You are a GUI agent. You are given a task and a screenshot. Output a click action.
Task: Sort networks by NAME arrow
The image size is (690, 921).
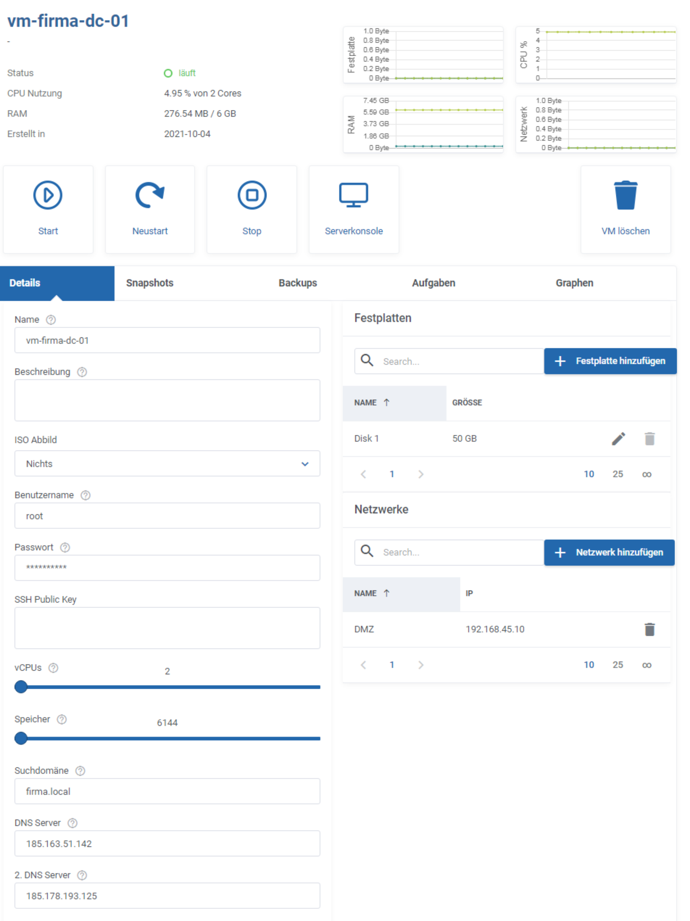pos(387,593)
